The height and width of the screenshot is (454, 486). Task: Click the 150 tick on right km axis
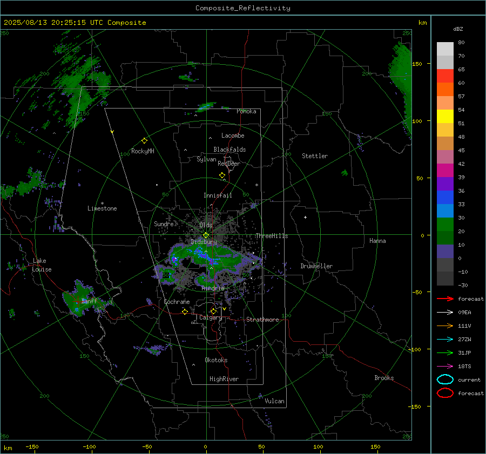pos(417,64)
